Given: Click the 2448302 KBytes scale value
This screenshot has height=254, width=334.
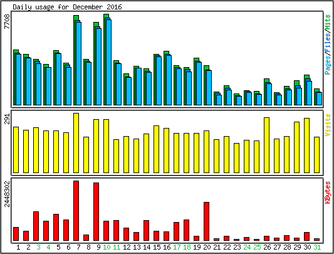Looking at the screenshot, I should (7, 194).
